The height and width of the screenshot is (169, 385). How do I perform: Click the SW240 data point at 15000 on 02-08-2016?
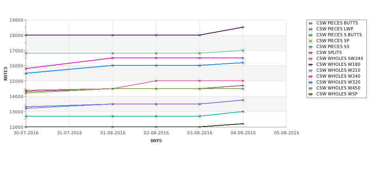coord(156,81)
